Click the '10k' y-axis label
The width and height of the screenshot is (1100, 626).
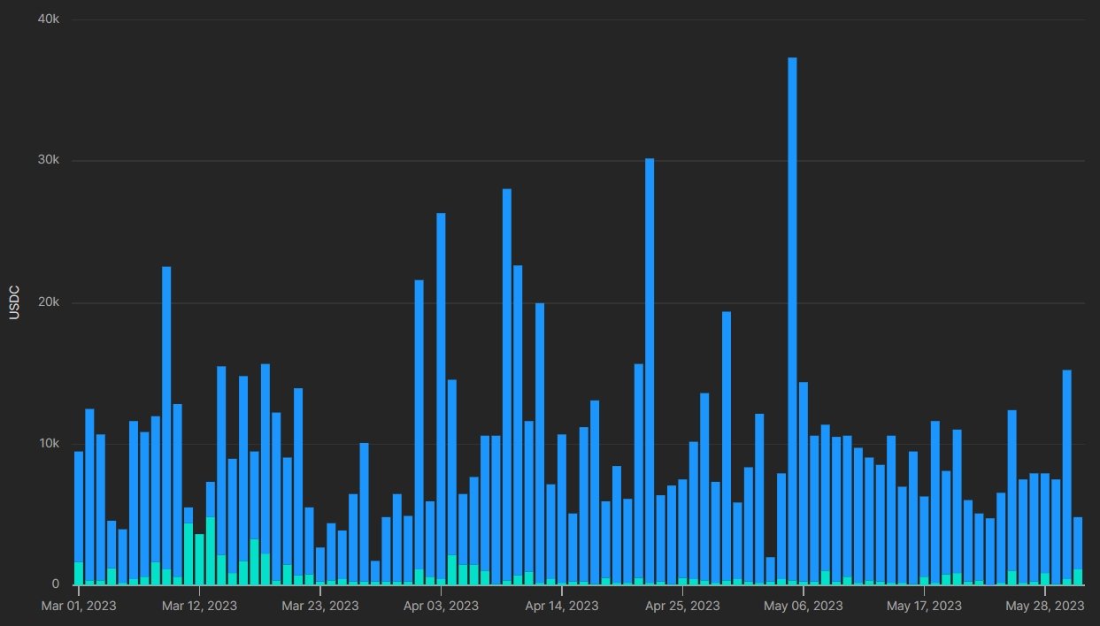pos(49,444)
